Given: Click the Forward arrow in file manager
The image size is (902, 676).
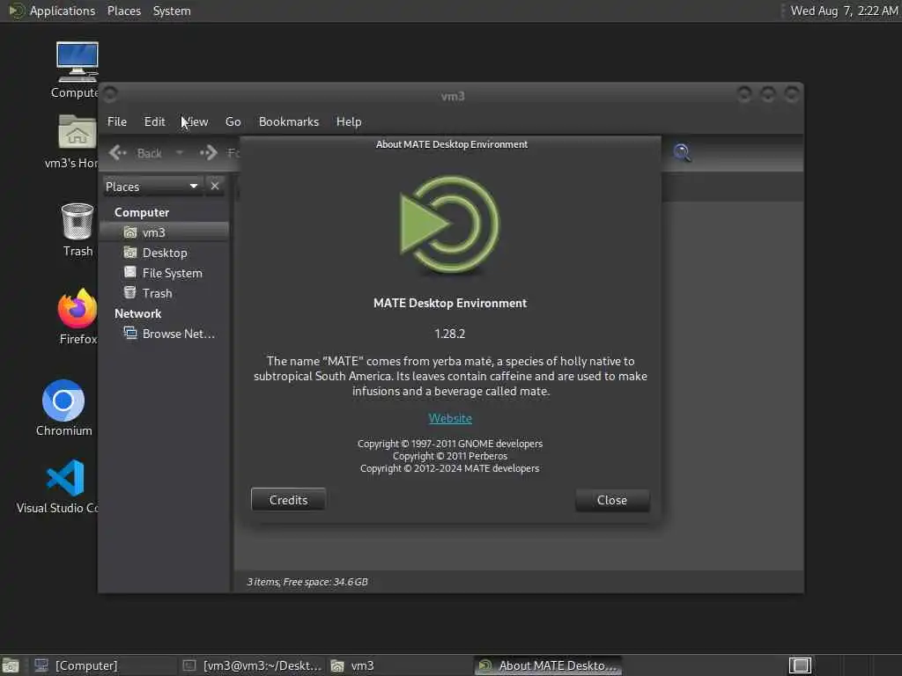Looking at the screenshot, I should click(208, 152).
